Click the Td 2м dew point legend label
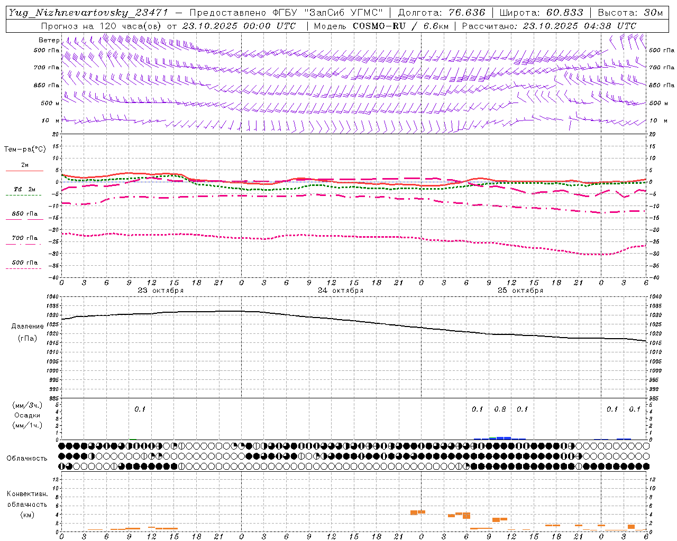This screenshot has height=541, width=677. [24, 189]
